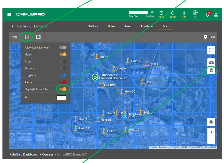Center map on my location

pos(211,122)
